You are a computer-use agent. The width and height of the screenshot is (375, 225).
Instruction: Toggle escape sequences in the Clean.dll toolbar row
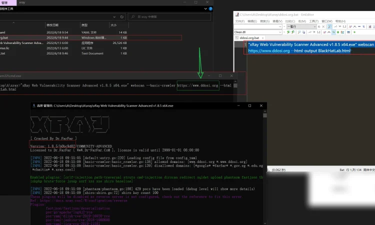314,32
